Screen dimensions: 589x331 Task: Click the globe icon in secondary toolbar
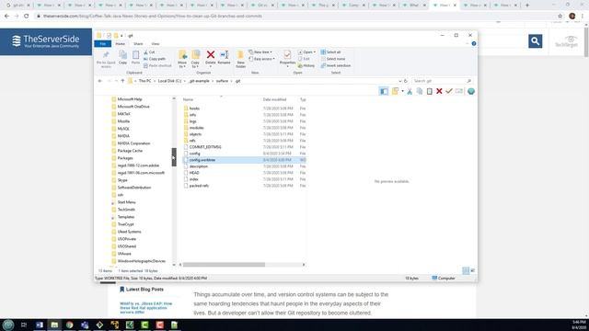pyautogui.click(x=470, y=91)
